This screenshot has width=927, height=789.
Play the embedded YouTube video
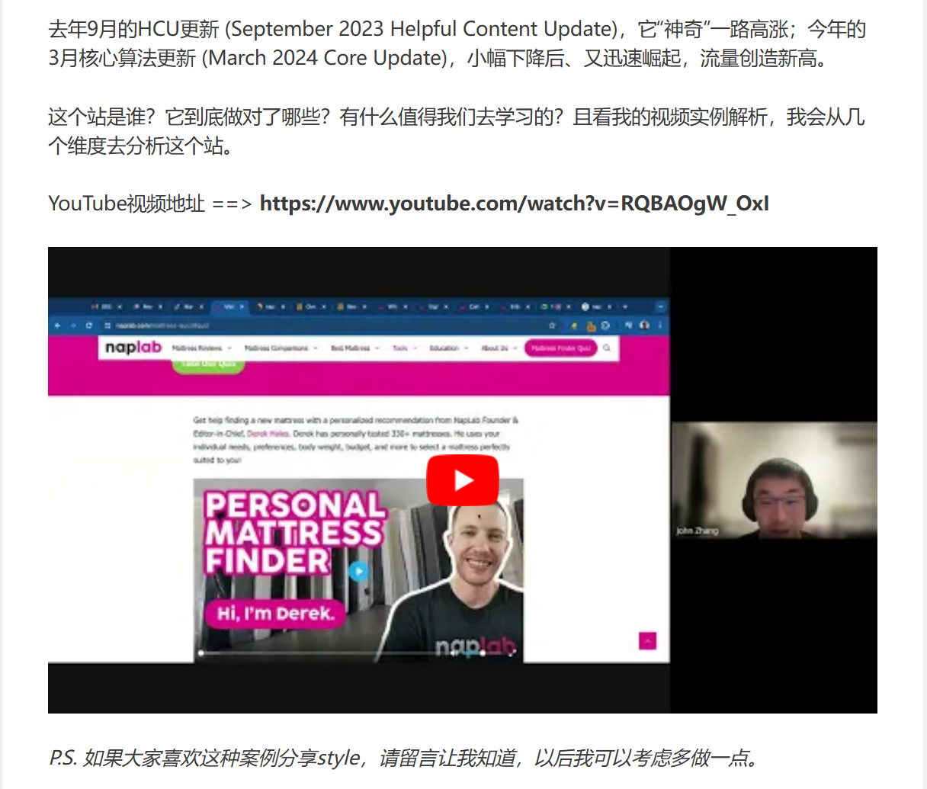pos(462,480)
